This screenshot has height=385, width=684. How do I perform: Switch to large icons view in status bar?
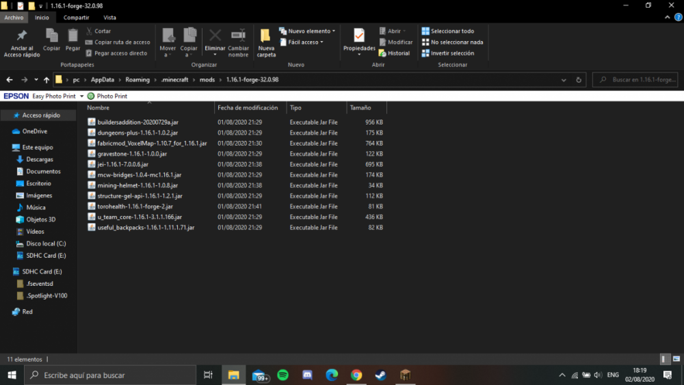(675, 359)
